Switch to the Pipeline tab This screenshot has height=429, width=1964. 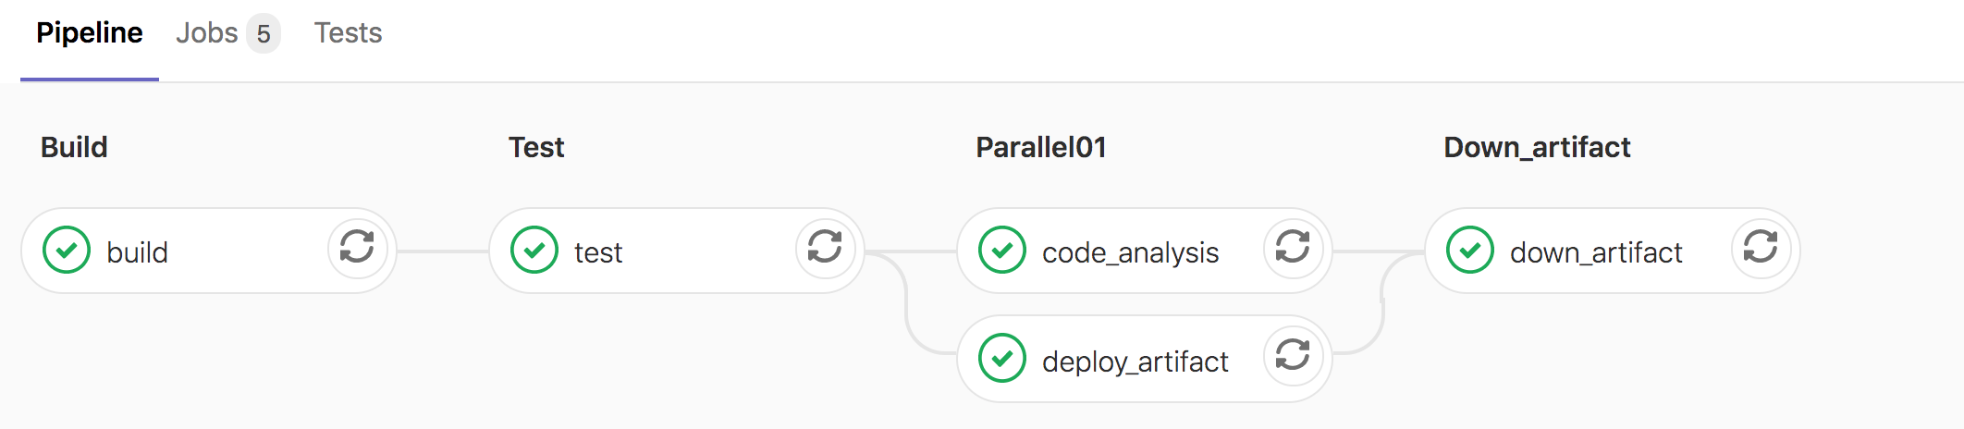[x=90, y=33]
